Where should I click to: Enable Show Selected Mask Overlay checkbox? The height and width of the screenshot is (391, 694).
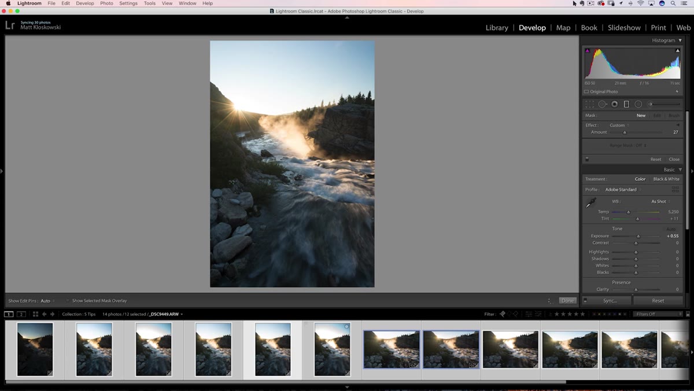click(x=68, y=301)
